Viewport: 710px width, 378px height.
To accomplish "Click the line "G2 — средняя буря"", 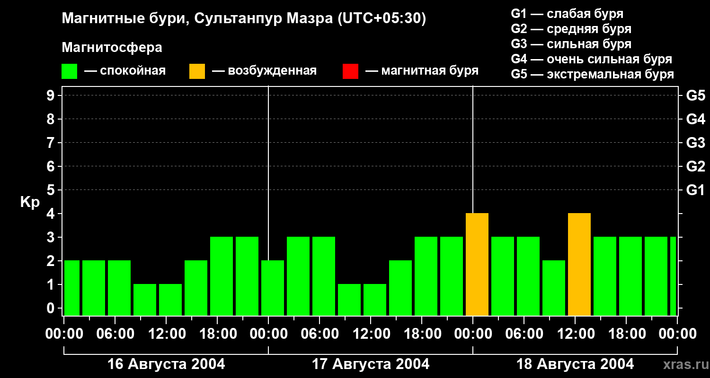I will point(571,29).
